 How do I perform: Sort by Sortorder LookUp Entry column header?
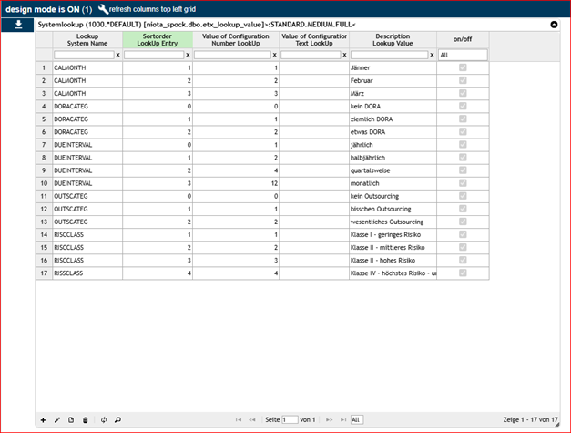(x=158, y=39)
